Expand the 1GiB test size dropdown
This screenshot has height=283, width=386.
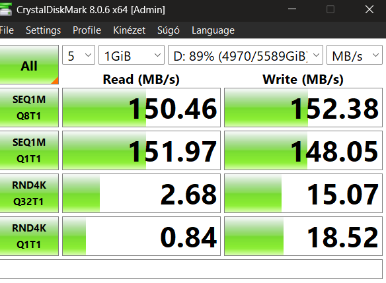point(132,55)
